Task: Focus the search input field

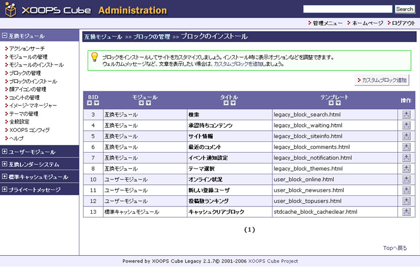Action: (348, 9)
